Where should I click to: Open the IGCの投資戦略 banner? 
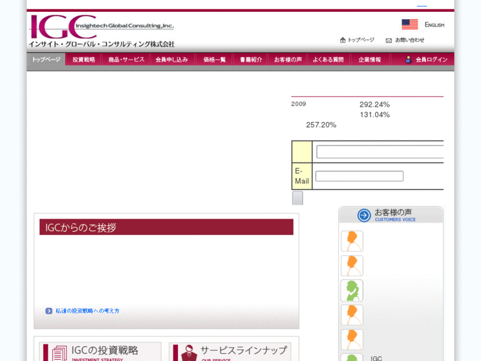101,352
